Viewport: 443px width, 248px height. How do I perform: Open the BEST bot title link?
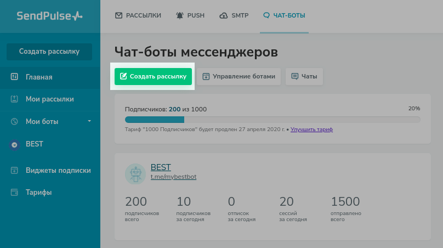161,167
